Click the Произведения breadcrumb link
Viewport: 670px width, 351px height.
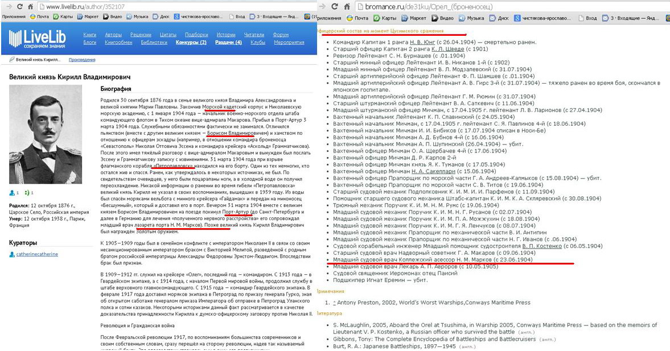click(x=82, y=60)
